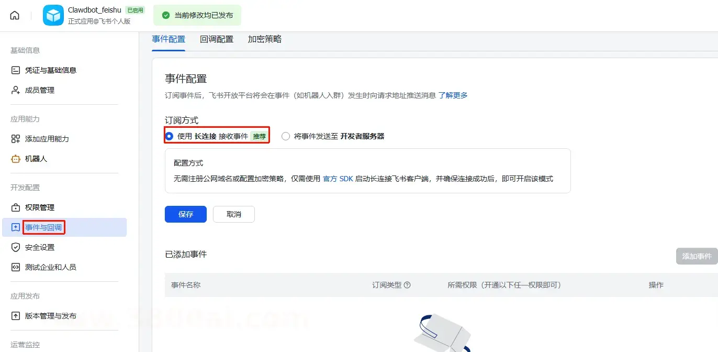Select 将事件发送至开发者服务器 radio option
This screenshot has width=718, height=352.
[x=286, y=136]
